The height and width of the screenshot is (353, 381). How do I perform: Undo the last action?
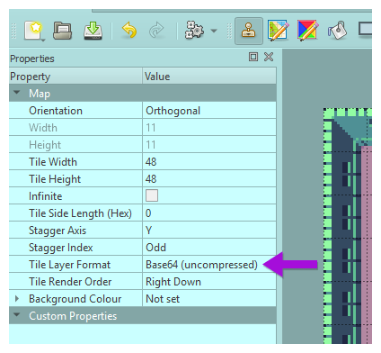coord(129,31)
